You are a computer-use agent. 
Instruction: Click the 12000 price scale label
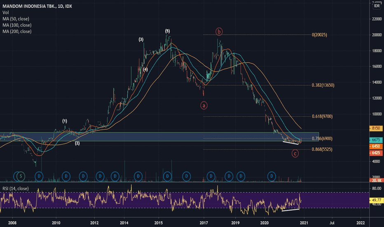point(377,98)
